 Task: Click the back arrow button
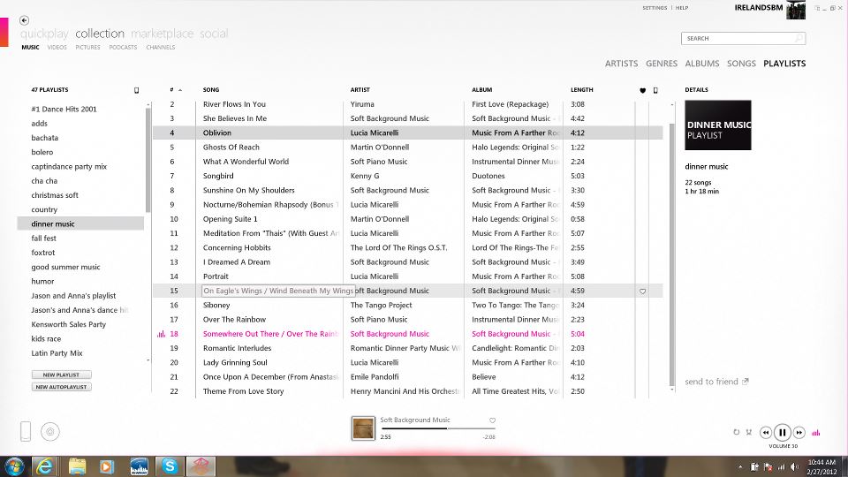(x=24, y=20)
